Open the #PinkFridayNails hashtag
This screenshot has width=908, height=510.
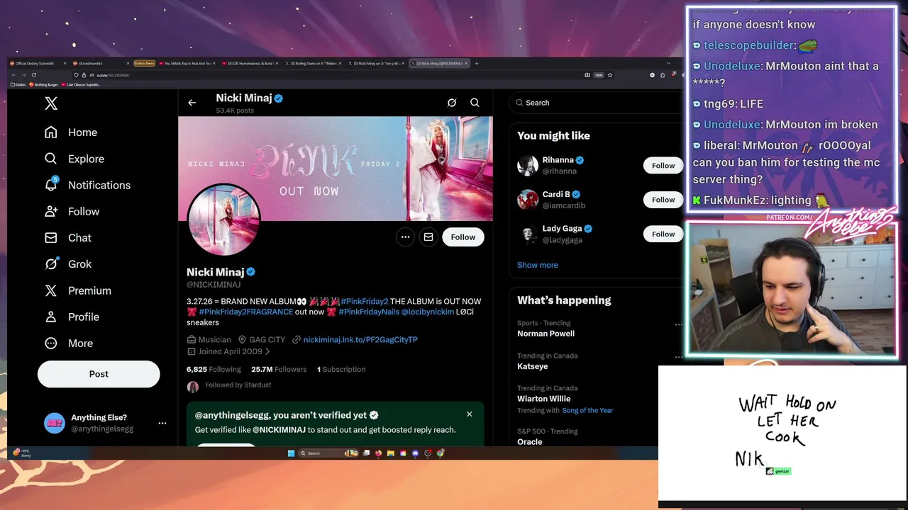(369, 312)
